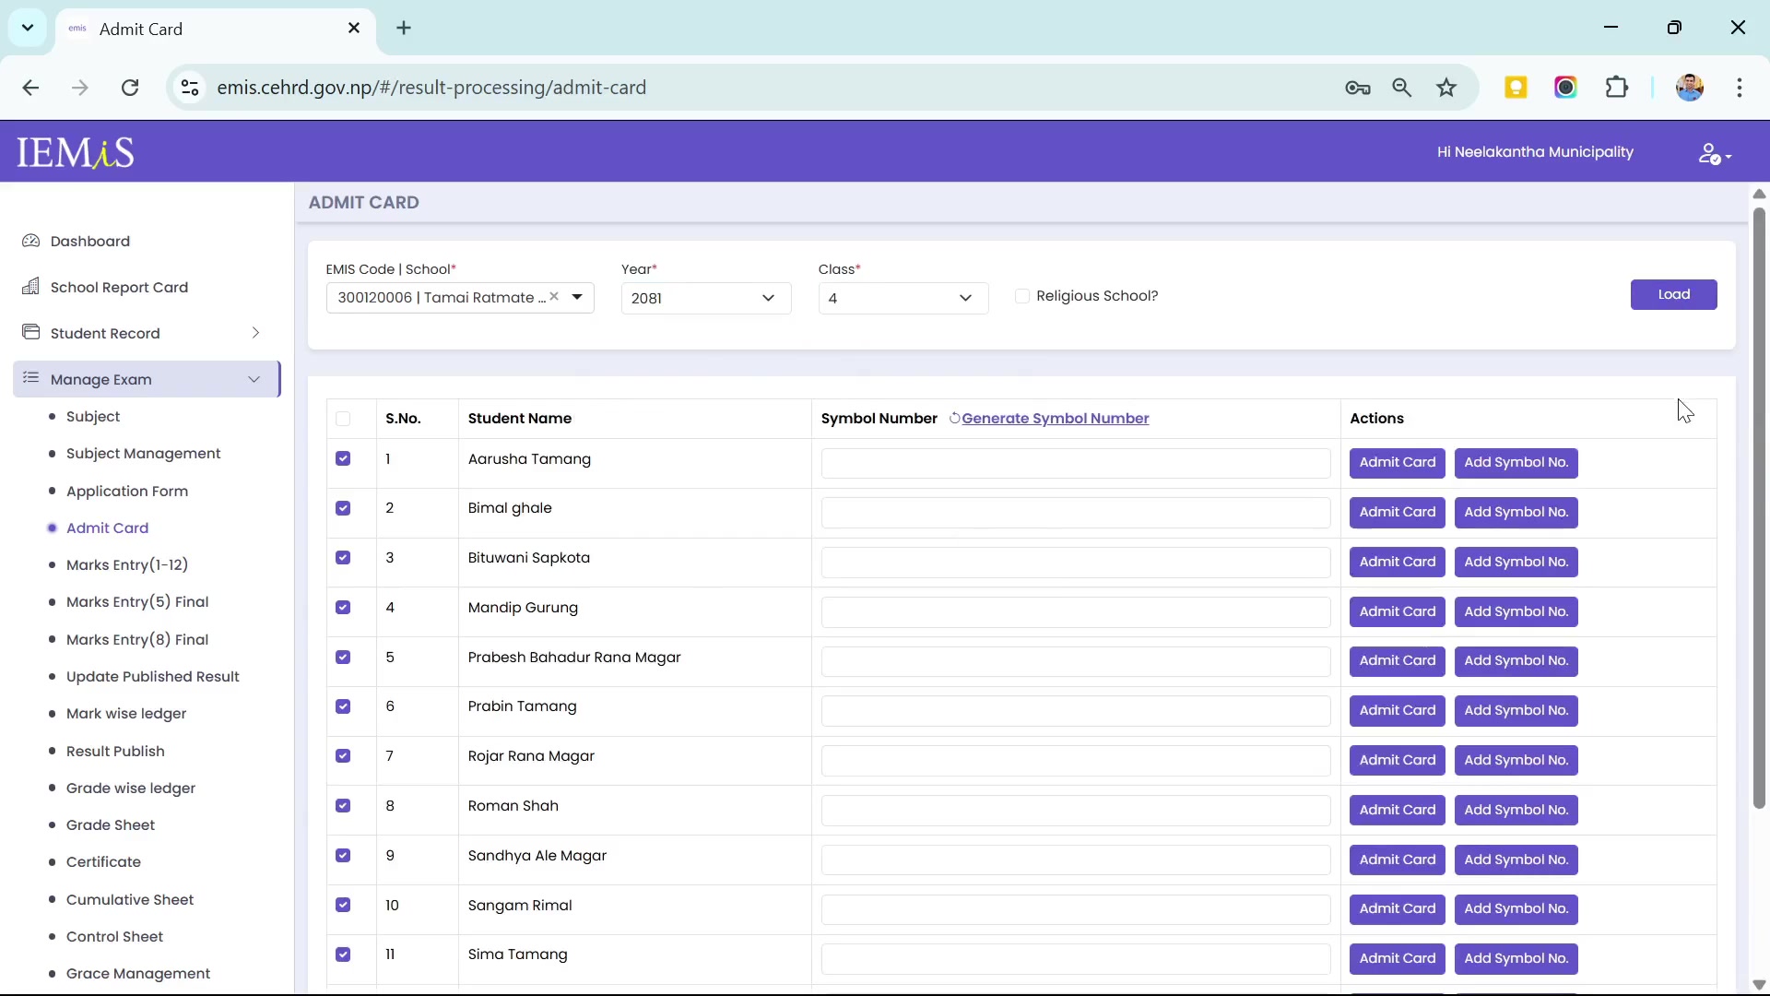Open the Result Publish menu item

point(115,752)
